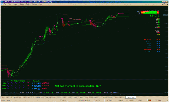Switch to the EURUSD,Weekly chart tab

[x=107, y=97]
